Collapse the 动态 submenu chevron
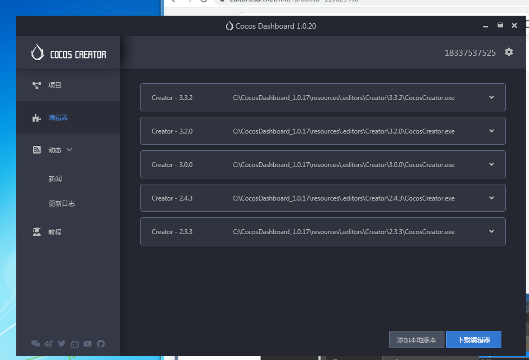 pyautogui.click(x=69, y=150)
